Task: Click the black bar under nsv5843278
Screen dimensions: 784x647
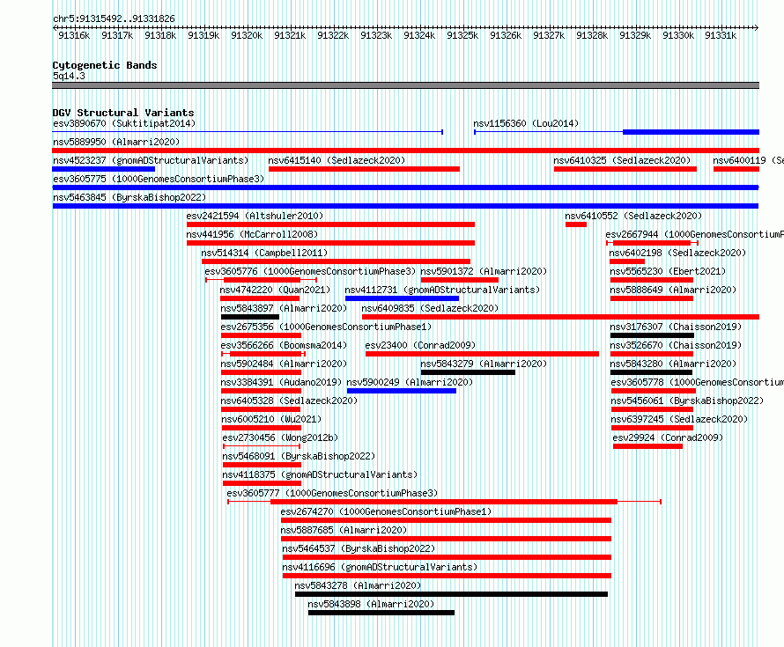Action: click(452, 594)
